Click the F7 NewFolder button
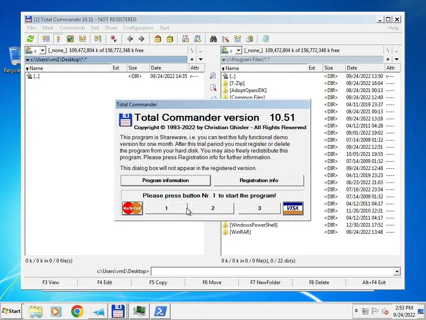 pyautogui.click(x=265, y=282)
